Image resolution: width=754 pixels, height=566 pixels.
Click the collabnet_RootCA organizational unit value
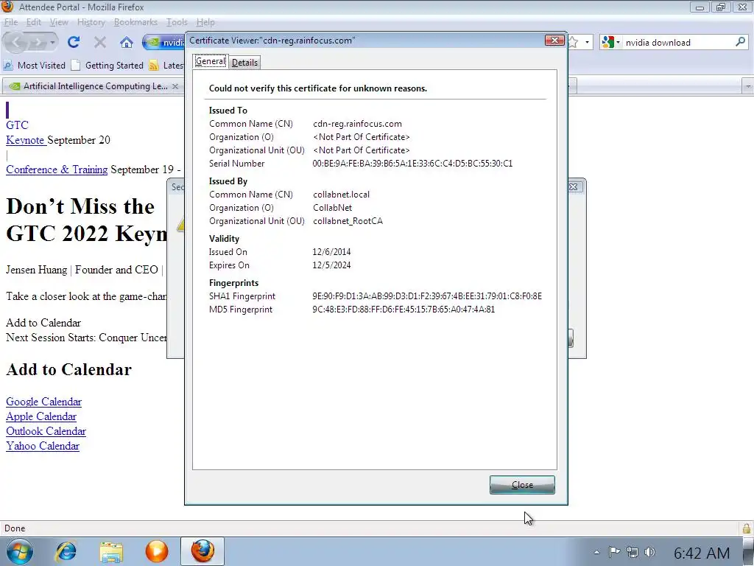click(348, 221)
